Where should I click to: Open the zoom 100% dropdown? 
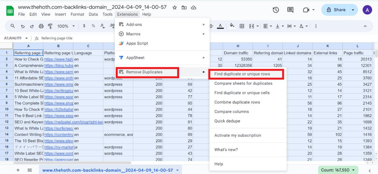(x=66, y=26)
